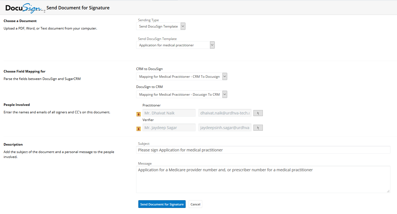Focus the Practitioner name field

pos(169,113)
